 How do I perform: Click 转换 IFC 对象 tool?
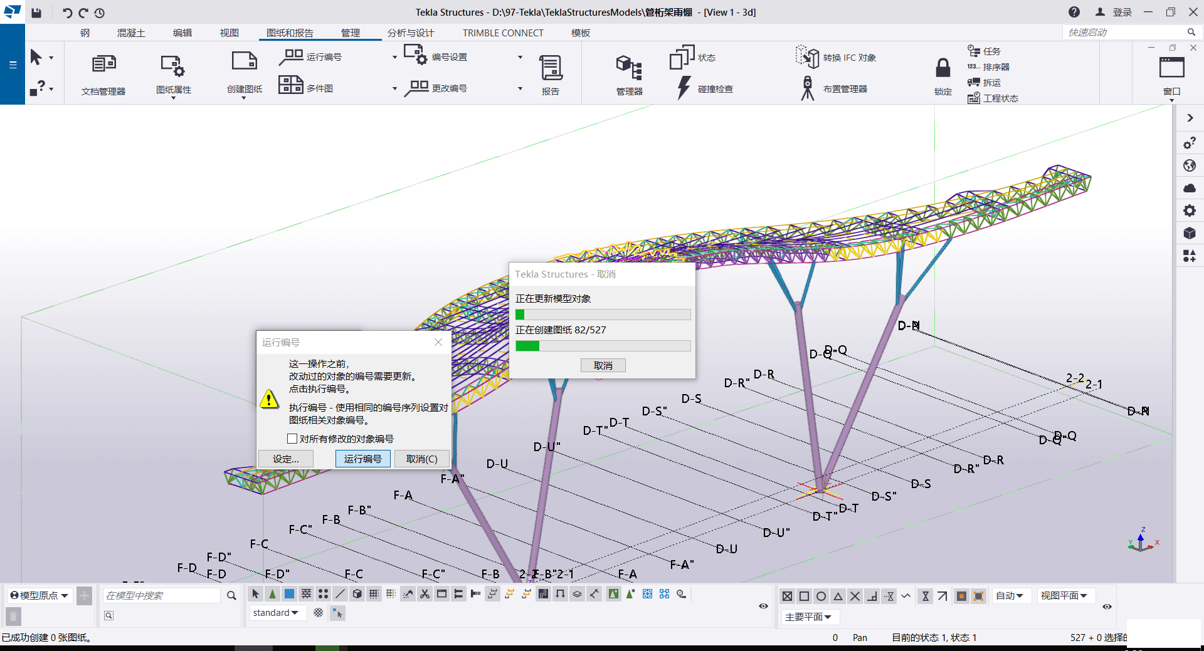click(836, 57)
